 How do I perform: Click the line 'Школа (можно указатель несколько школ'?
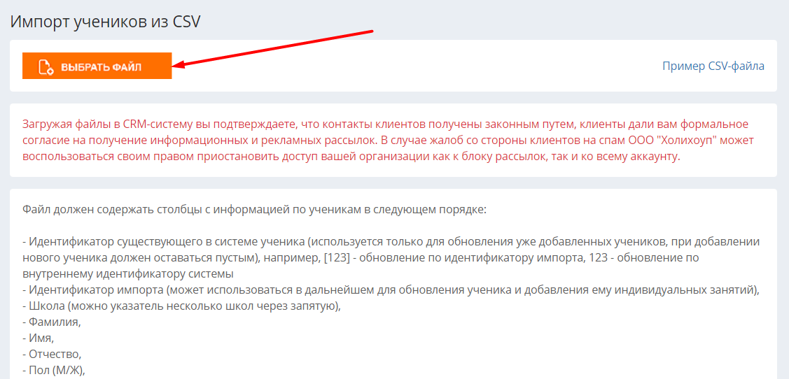coord(181,306)
